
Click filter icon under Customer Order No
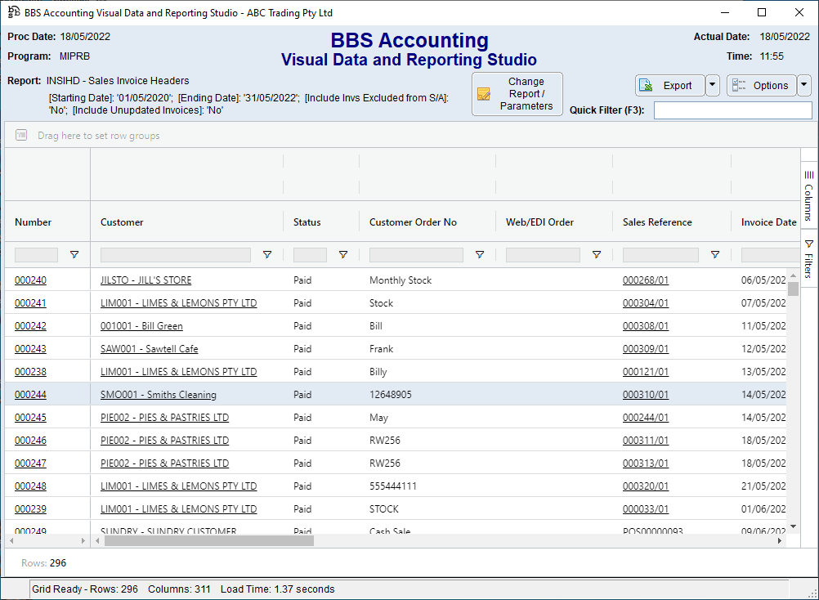click(480, 255)
